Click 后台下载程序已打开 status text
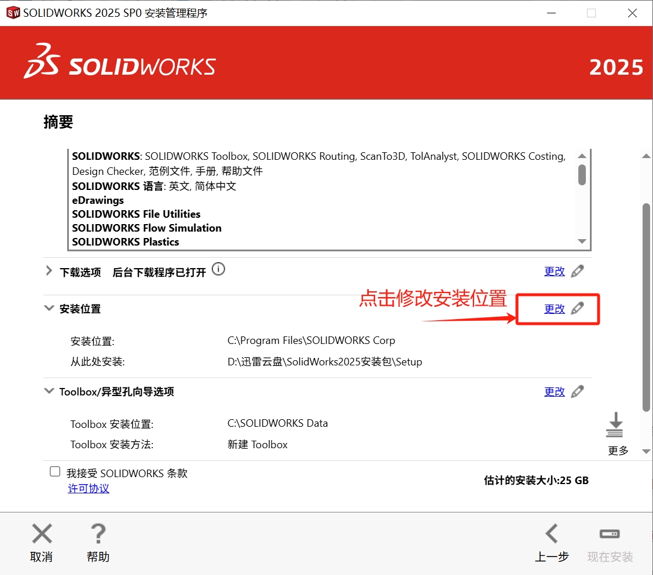The image size is (653, 575). 159,273
